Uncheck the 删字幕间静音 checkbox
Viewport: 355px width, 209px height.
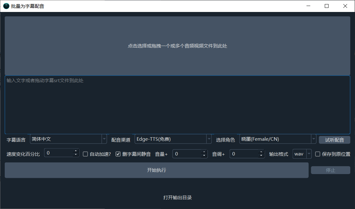[x=118, y=154]
